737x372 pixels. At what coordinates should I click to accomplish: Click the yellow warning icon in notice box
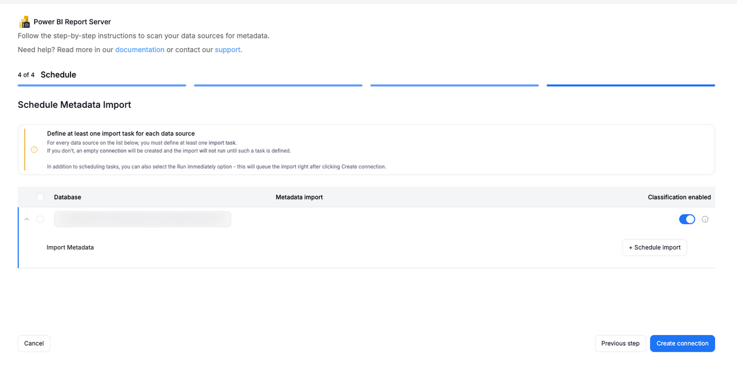click(34, 150)
